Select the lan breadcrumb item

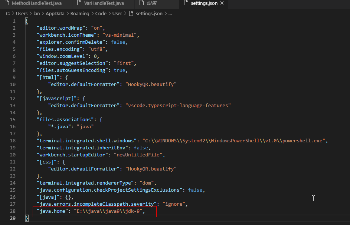(x=36, y=13)
